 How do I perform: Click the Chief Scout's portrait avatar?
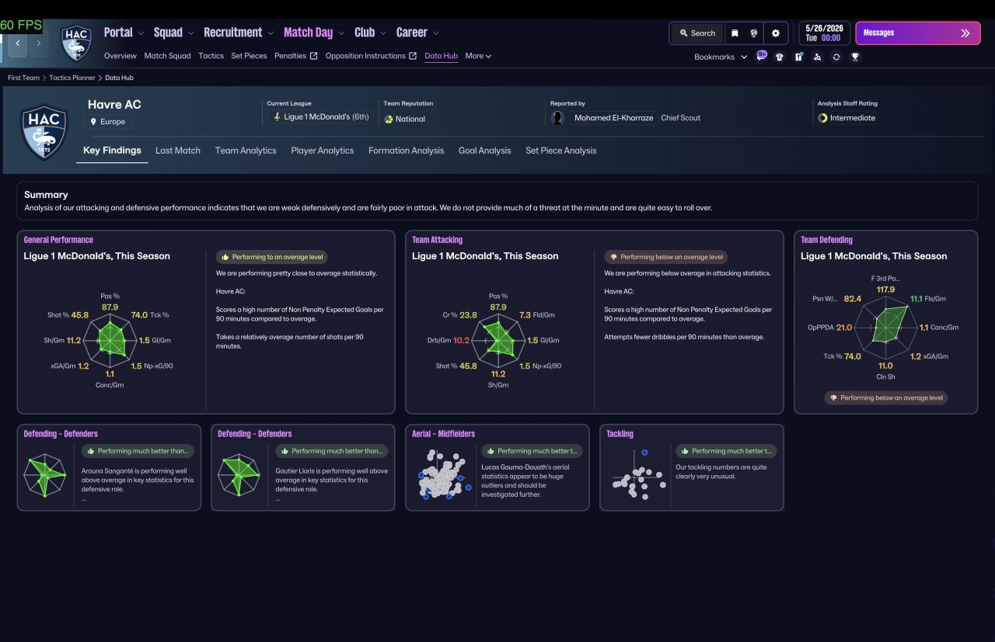coord(557,118)
